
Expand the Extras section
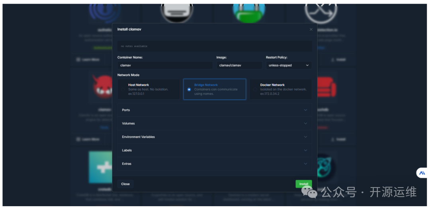215,164
